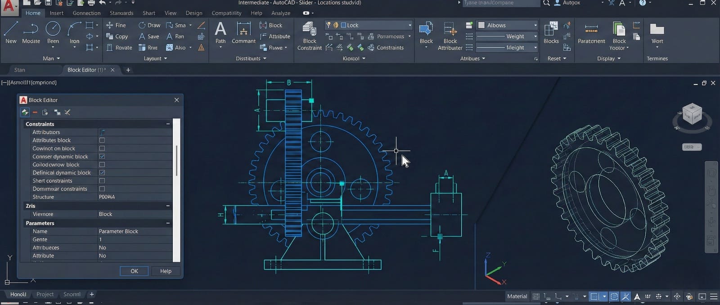Image resolution: width=720 pixels, height=305 pixels.
Task: Open the Blocks panel icon
Action: pyautogui.click(x=551, y=30)
